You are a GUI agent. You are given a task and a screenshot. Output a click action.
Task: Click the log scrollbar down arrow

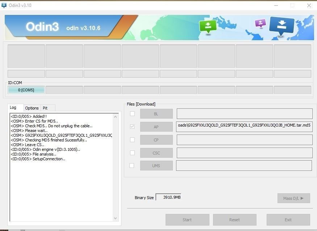tap(116, 218)
